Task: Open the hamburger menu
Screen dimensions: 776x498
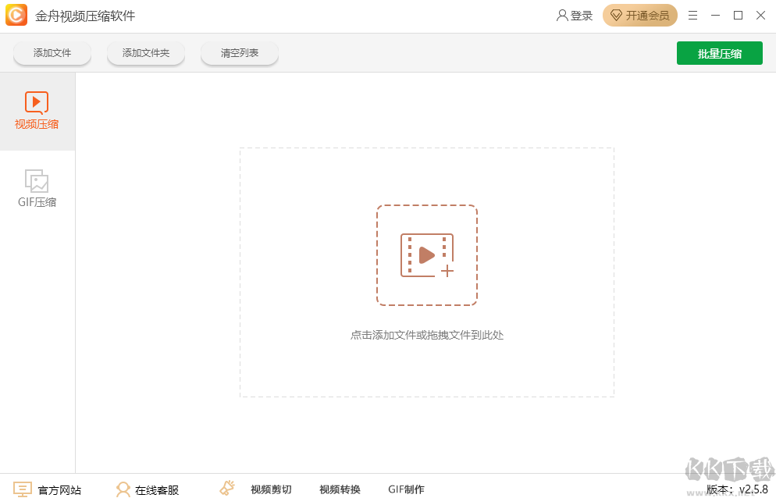Action: (x=692, y=15)
